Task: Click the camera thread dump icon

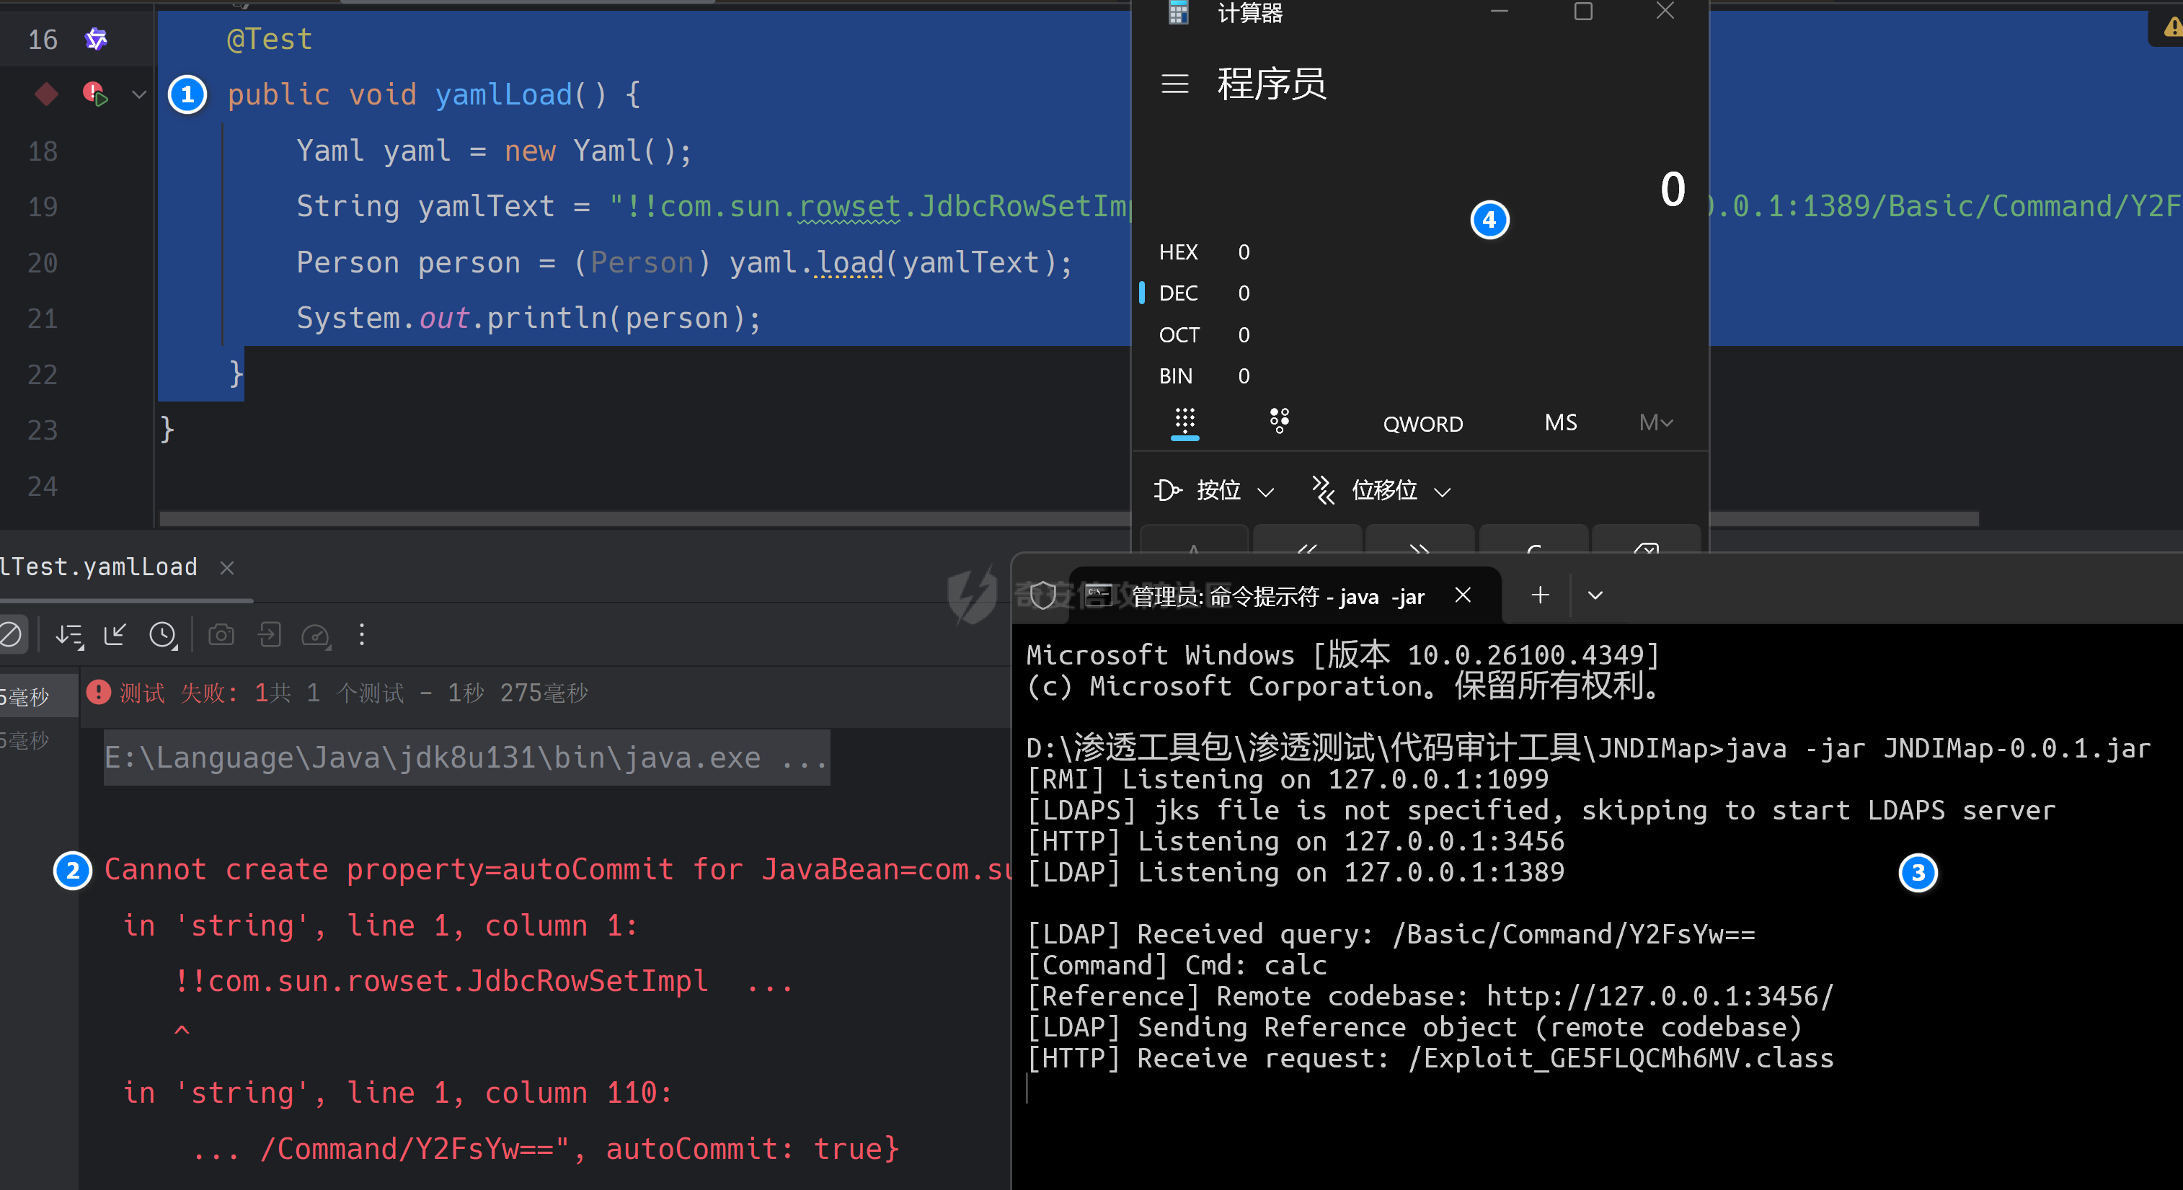Action: 221,634
